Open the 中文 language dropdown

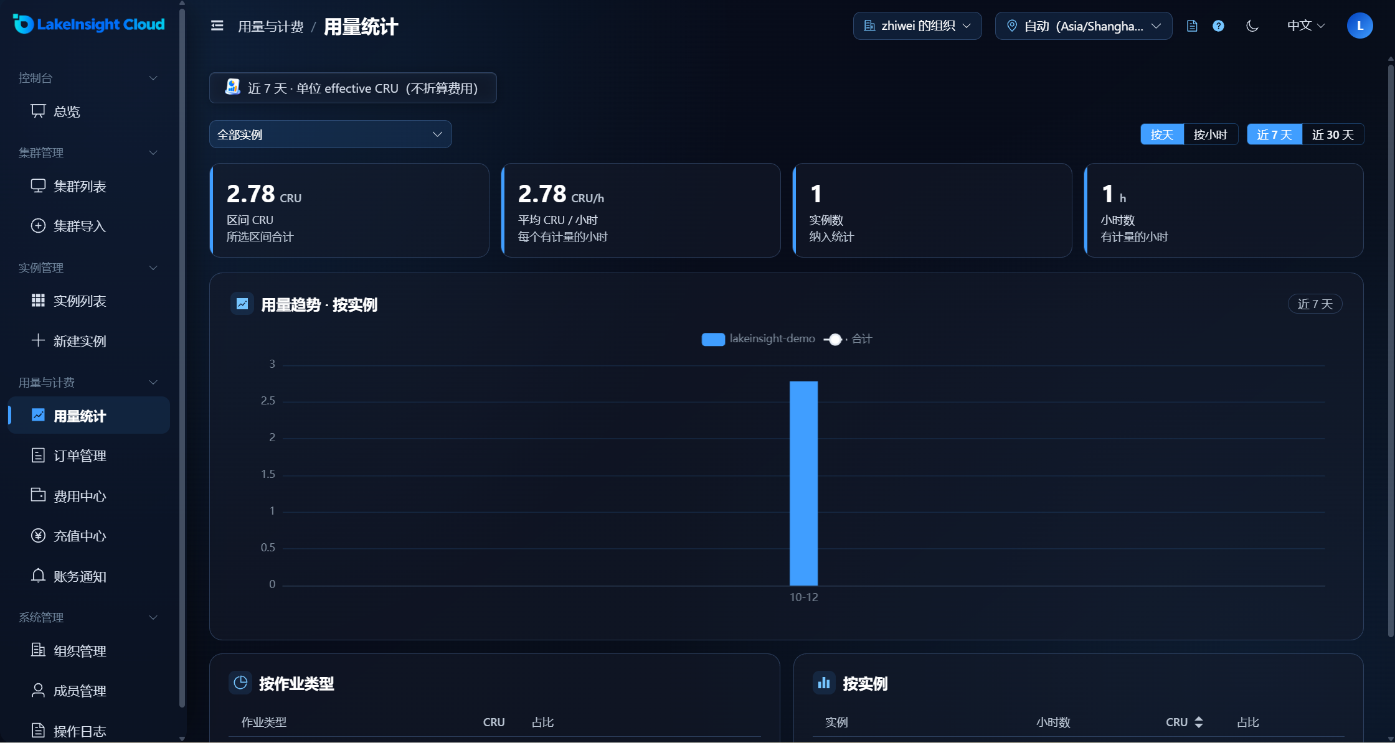point(1306,26)
